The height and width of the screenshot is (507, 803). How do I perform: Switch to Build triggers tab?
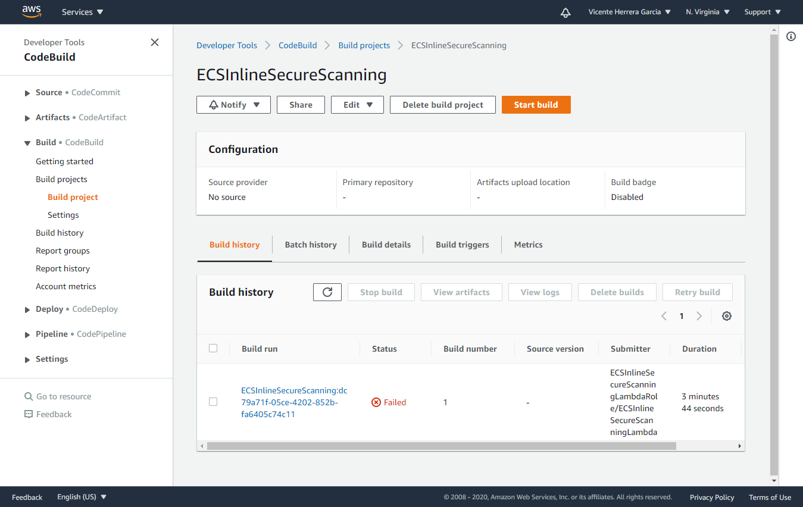point(463,245)
